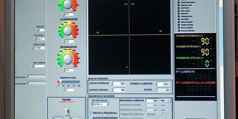Select the Range di Frequenza radio button
The width and height of the screenshot is (238, 119).
coord(91,118)
